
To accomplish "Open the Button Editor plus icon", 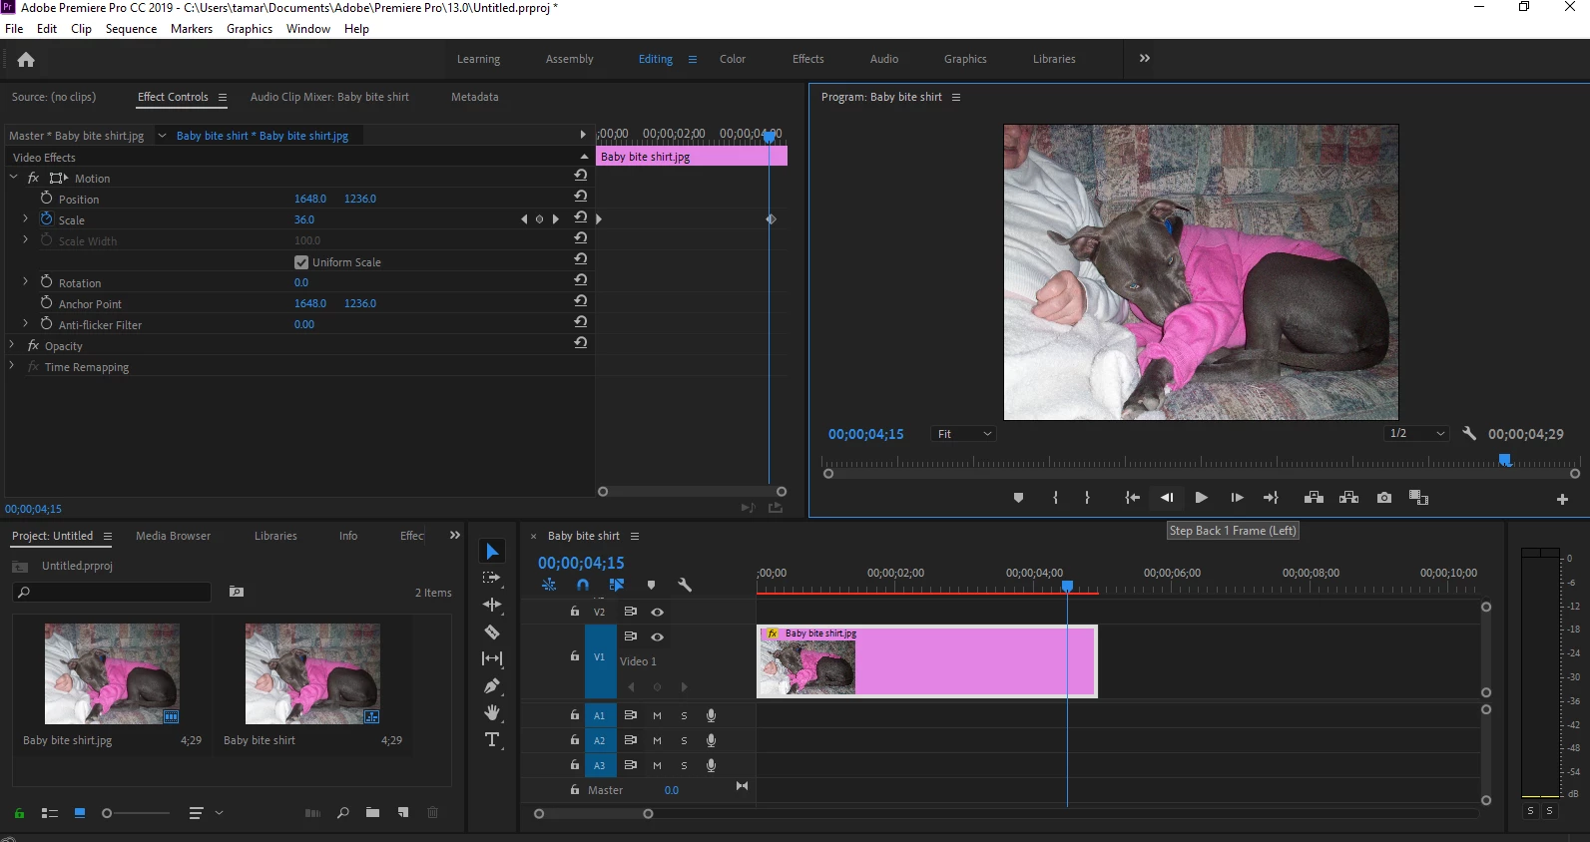I will tap(1562, 499).
